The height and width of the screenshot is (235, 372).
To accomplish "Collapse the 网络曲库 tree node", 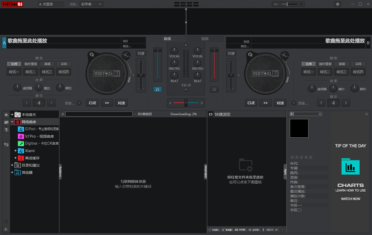I will (x=12, y=122).
